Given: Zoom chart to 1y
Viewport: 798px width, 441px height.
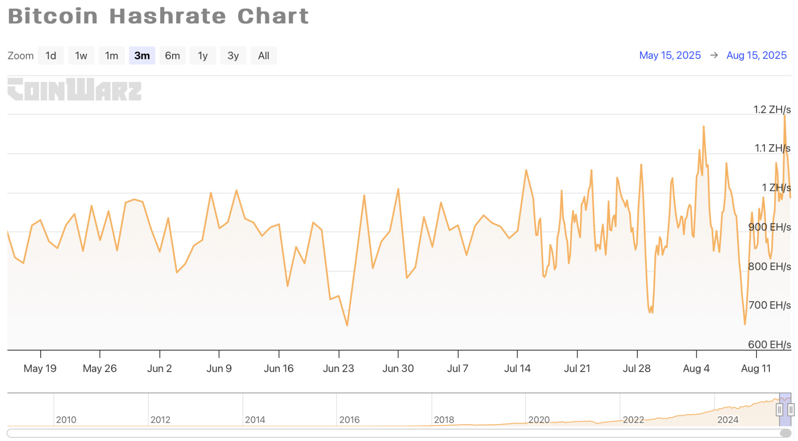Looking at the screenshot, I should coord(203,56).
